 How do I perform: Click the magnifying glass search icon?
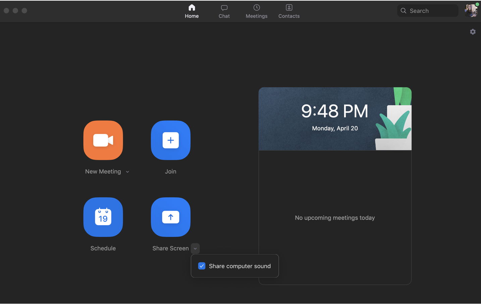404,11
